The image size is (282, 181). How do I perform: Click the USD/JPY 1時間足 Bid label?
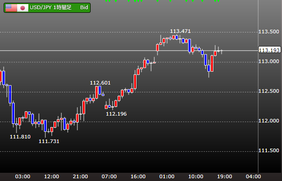point(47,8)
